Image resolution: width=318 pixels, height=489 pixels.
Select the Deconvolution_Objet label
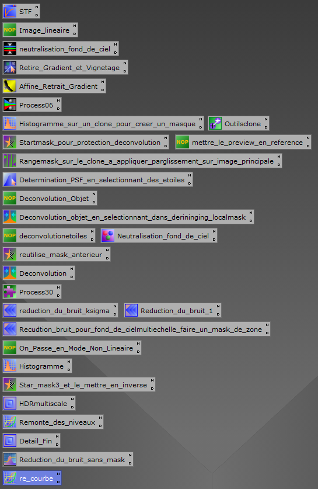(x=54, y=199)
